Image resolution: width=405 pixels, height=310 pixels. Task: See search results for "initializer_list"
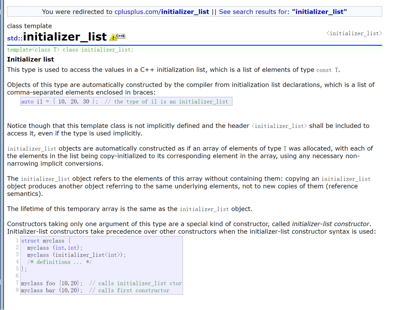(x=283, y=12)
